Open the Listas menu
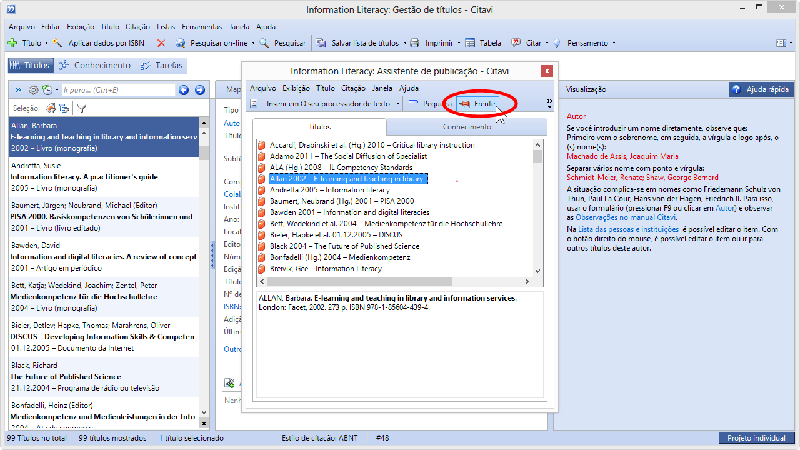800x450 pixels. point(166,27)
